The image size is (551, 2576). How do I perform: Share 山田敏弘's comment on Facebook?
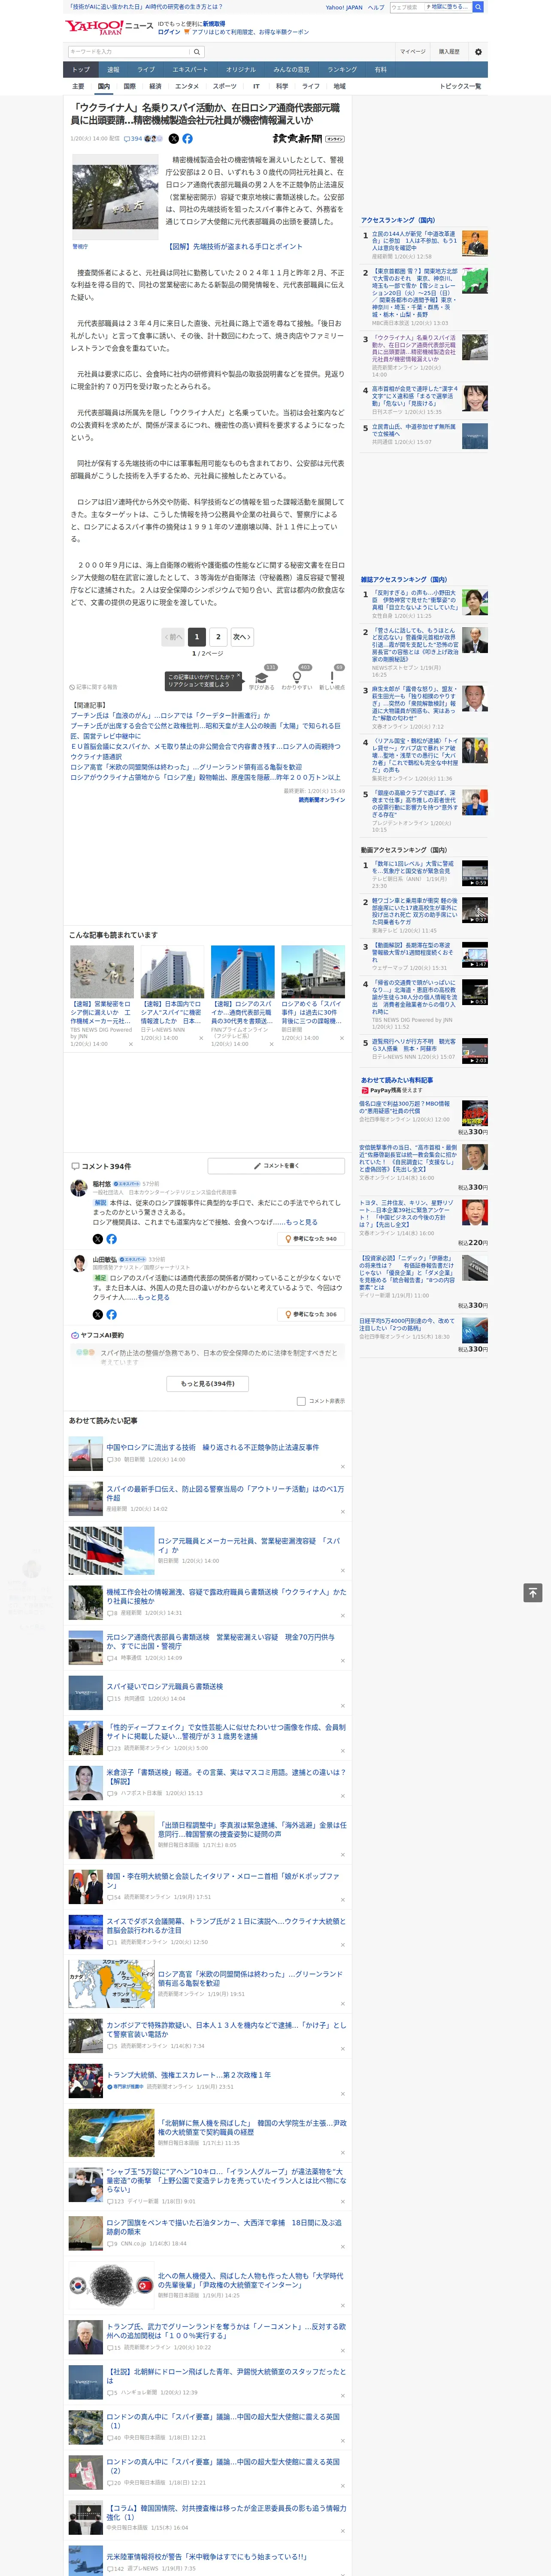111,1314
